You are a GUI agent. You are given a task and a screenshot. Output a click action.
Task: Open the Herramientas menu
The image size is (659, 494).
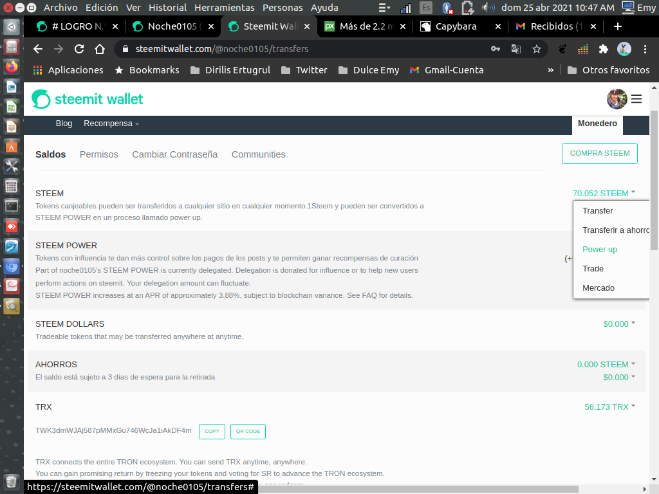tap(225, 8)
